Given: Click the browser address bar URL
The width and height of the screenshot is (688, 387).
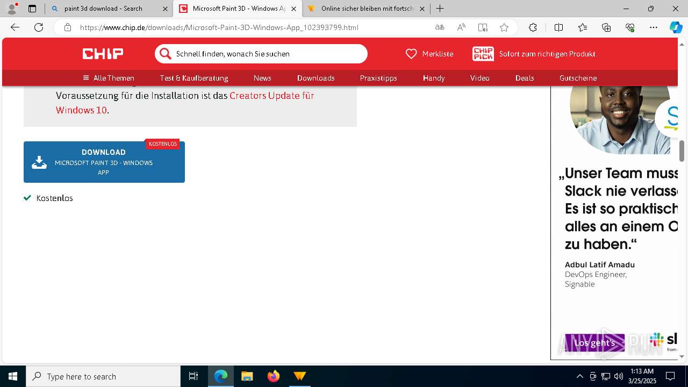Looking at the screenshot, I should tap(219, 27).
